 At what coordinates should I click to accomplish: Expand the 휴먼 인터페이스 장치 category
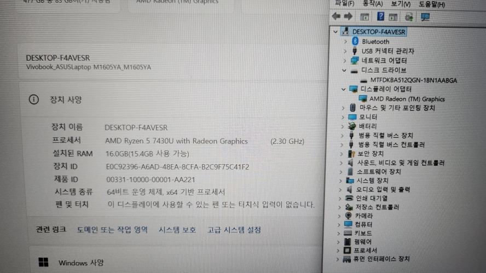[337, 259]
